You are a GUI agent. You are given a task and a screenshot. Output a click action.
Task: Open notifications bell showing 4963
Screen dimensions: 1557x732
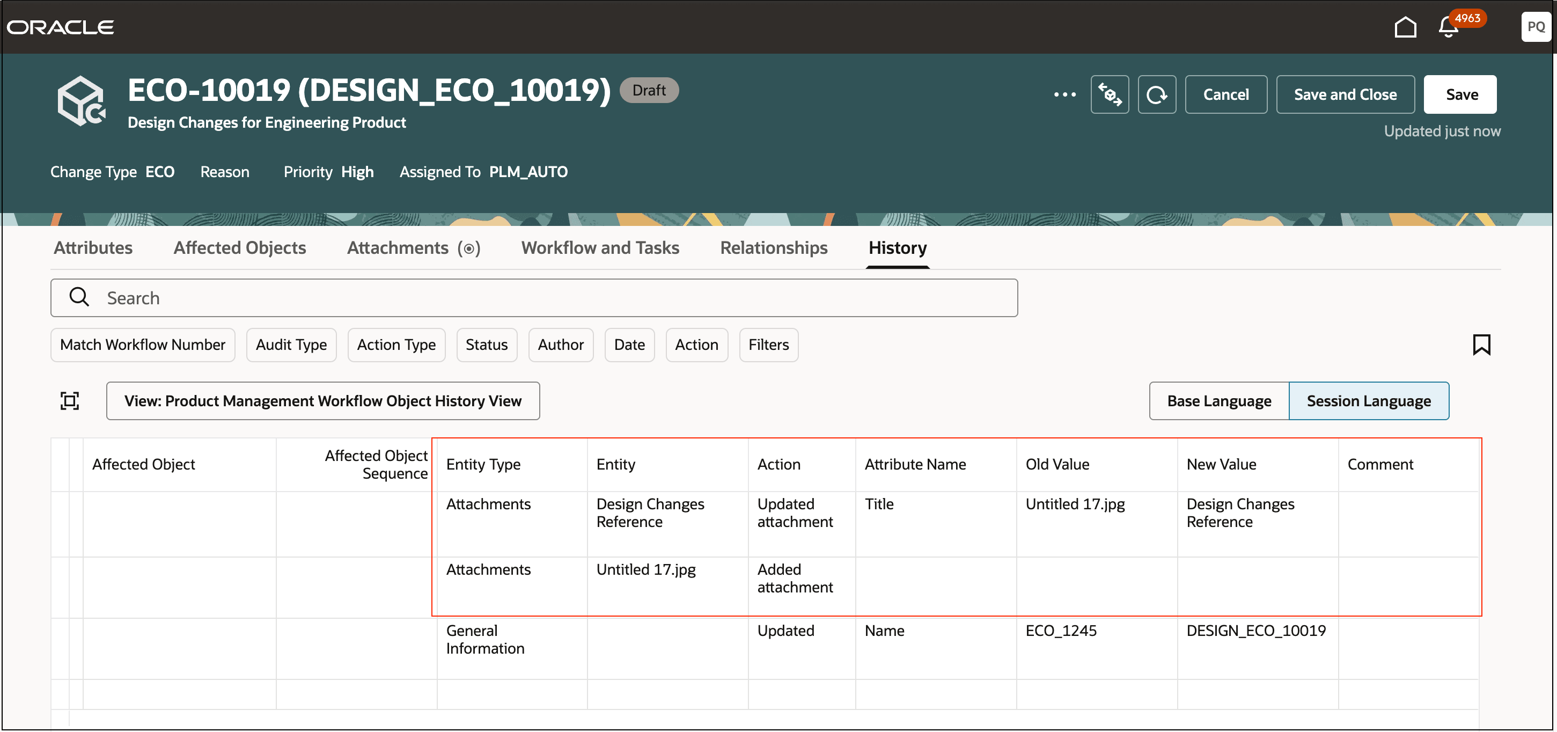[1448, 27]
